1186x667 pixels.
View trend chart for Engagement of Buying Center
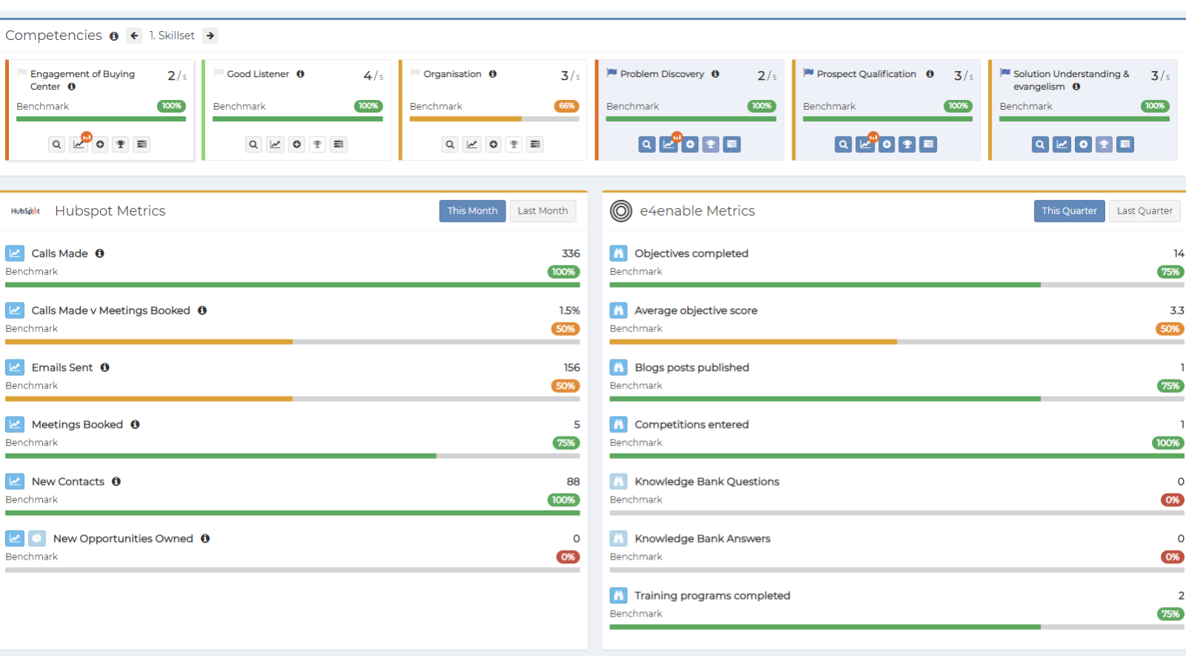click(78, 145)
